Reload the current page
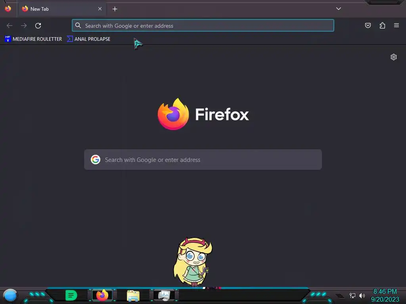 pyautogui.click(x=38, y=26)
